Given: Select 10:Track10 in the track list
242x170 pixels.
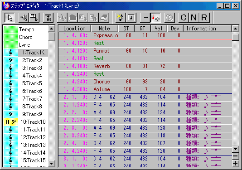Looking at the screenshot, I should tap(33, 122).
